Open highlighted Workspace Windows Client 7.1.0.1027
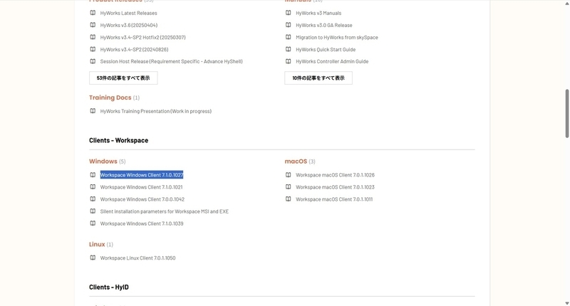Screen dimensions: 570x306 click(x=142, y=175)
